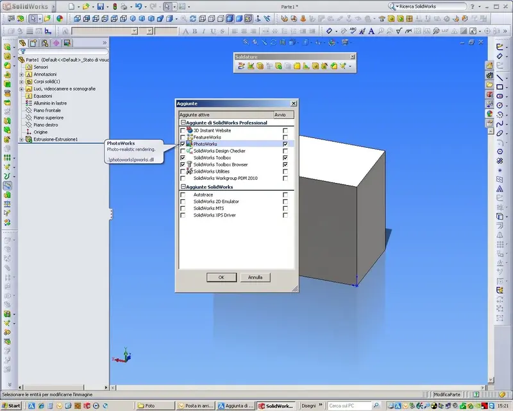Select the Line sketch tool in right toolbar
Viewport: 513px width, 411px height.
coord(500,78)
